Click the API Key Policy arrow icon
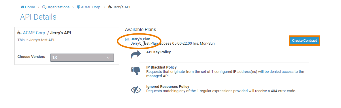This screenshot has width=341, height=108. [136, 55]
